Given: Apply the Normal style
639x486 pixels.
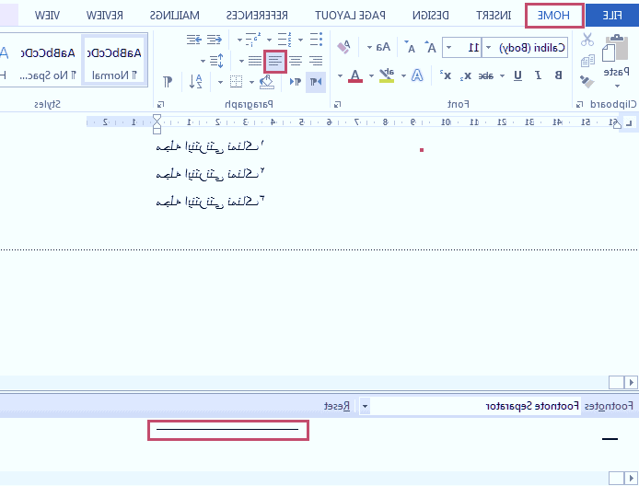Looking at the screenshot, I should (x=114, y=61).
